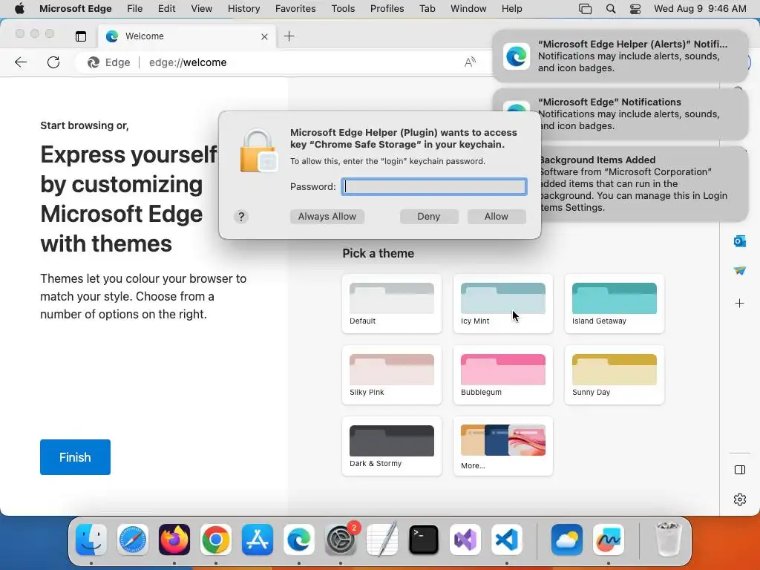Click Microsoft Edge icon in the Dock
The height and width of the screenshot is (570, 760).
coord(299,540)
